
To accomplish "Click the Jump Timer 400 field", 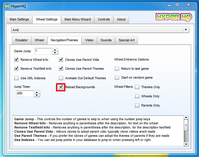I will (x=25, y=94).
